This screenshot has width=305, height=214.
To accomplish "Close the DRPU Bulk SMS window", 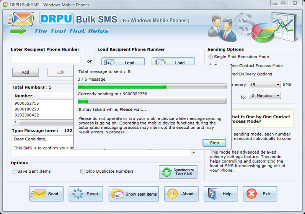I will coord(295,3).
